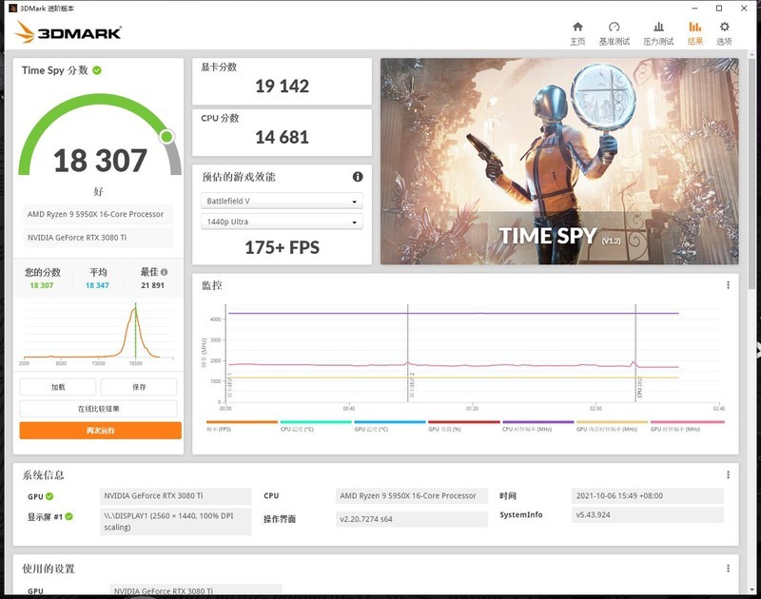
Task: Click the 在线比较结果 compare online button
Action: click(x=98, y=408)
